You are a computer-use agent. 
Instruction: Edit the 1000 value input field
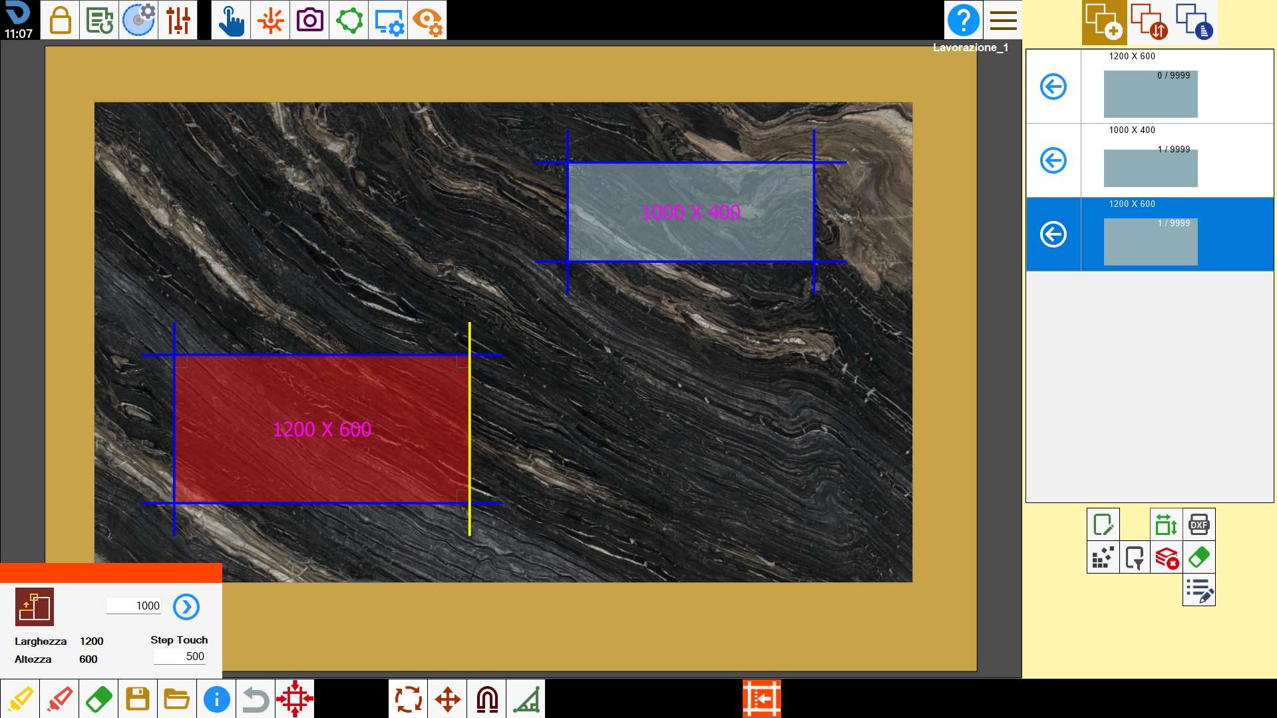click(134, 606)
